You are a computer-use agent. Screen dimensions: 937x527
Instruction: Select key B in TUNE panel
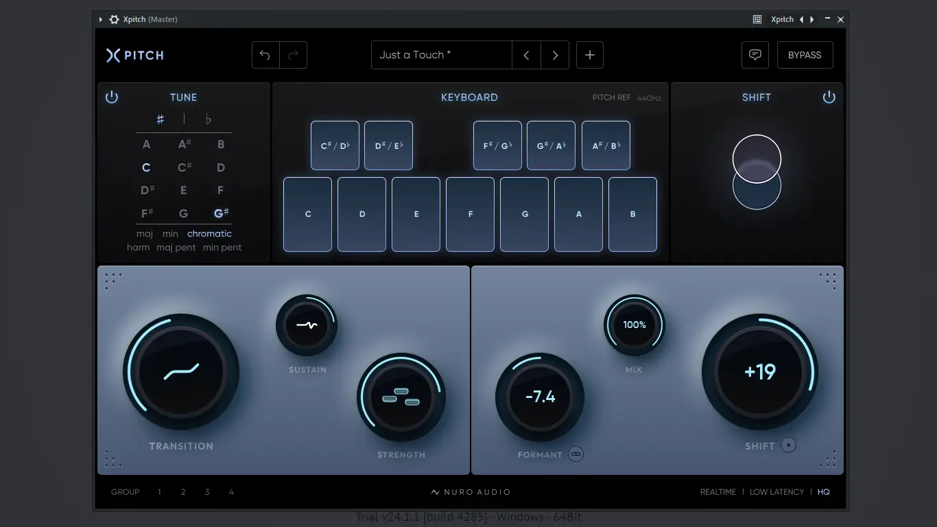(221, 145)
